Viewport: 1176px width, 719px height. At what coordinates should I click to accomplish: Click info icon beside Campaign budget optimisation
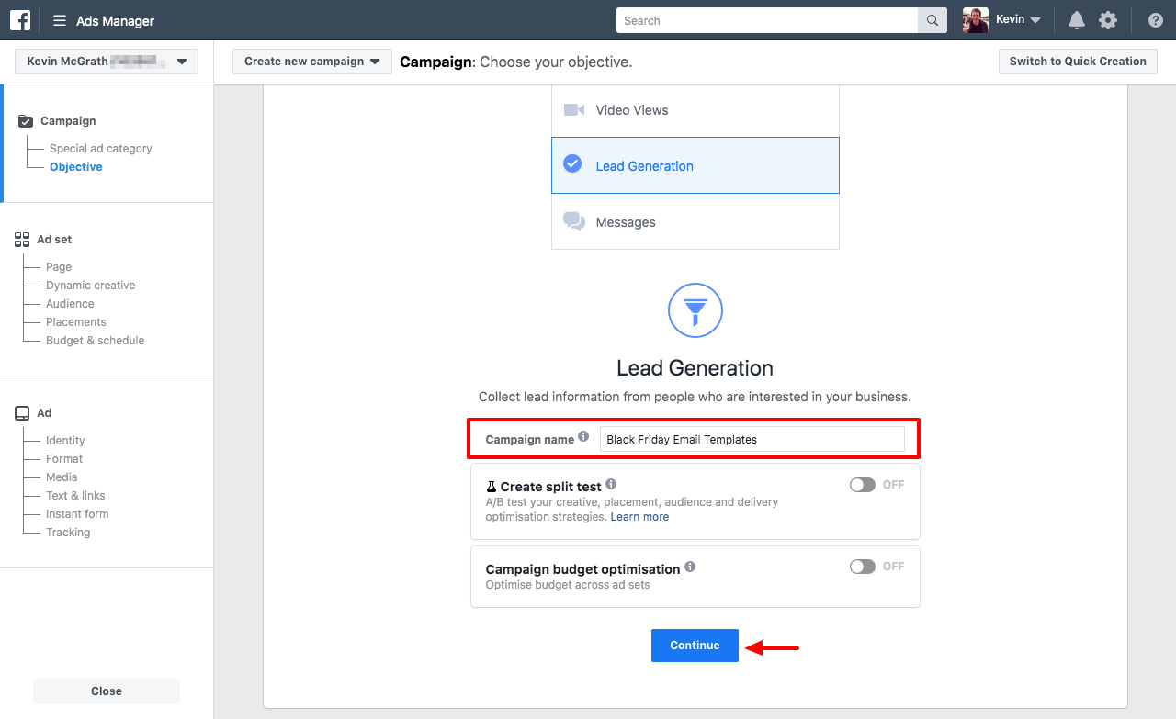(690, 567)
